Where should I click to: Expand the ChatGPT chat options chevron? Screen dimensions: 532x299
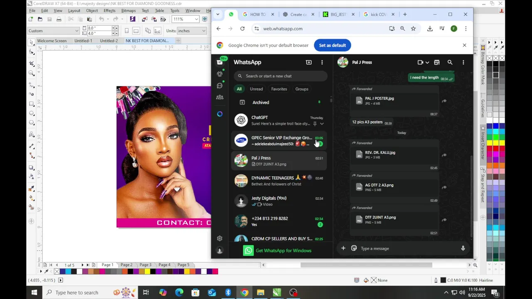point(322,124)
